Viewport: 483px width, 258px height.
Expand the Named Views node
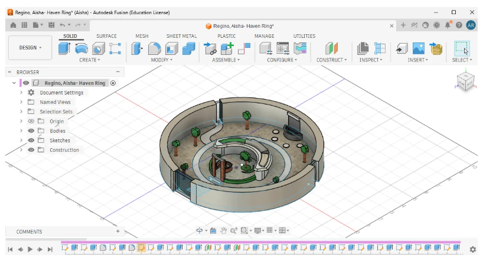coord(21,102)
